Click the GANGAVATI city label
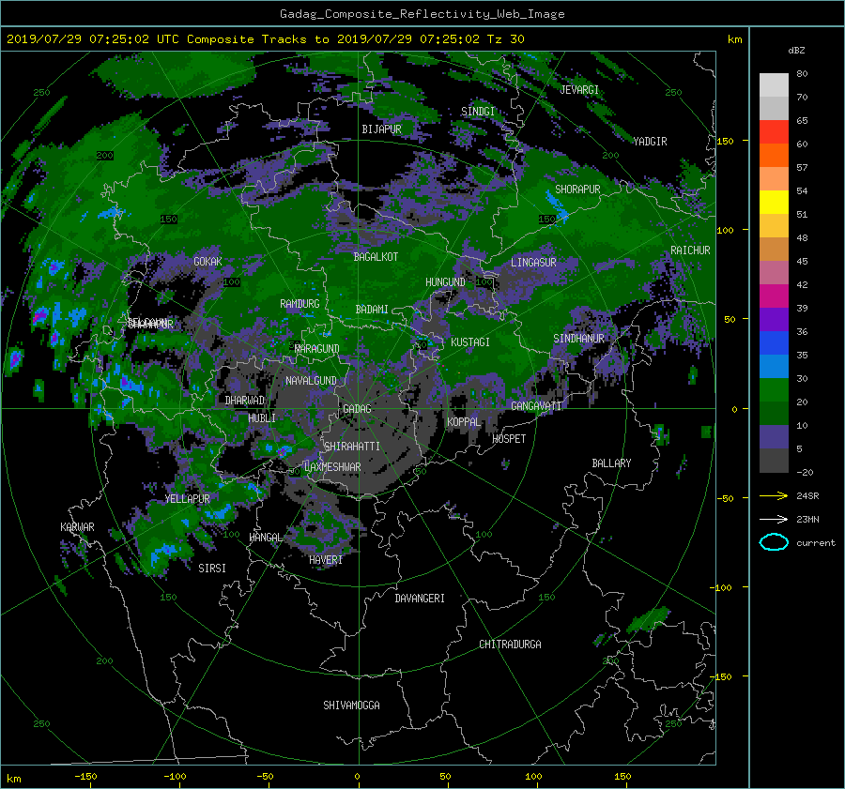Viewport: 845px width, 789px height. pos(536,406)
